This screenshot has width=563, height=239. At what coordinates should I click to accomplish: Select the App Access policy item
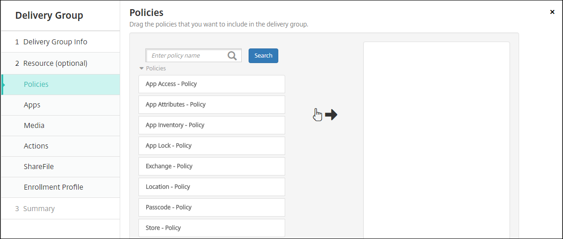tap(212, 84)
